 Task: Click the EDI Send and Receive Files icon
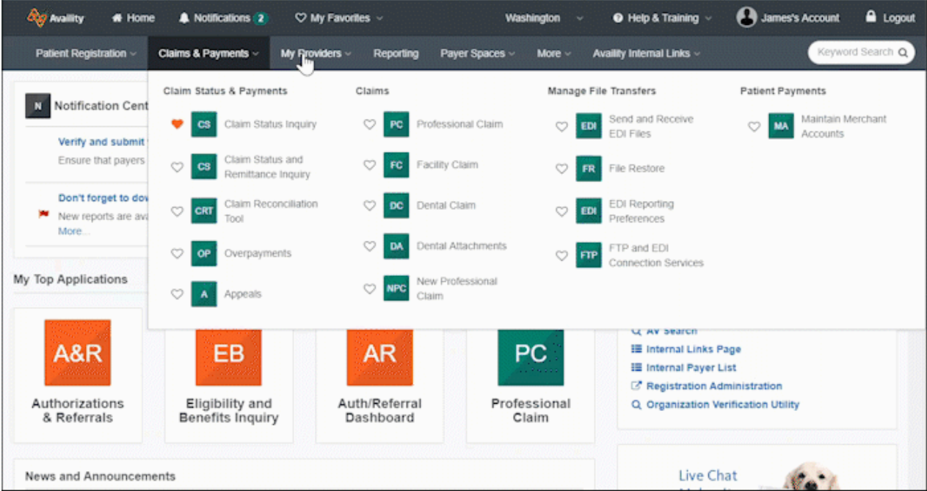point(589,126)
